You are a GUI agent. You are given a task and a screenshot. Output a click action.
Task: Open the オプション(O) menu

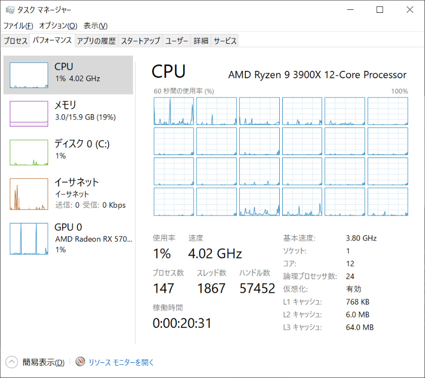(58, 26)
